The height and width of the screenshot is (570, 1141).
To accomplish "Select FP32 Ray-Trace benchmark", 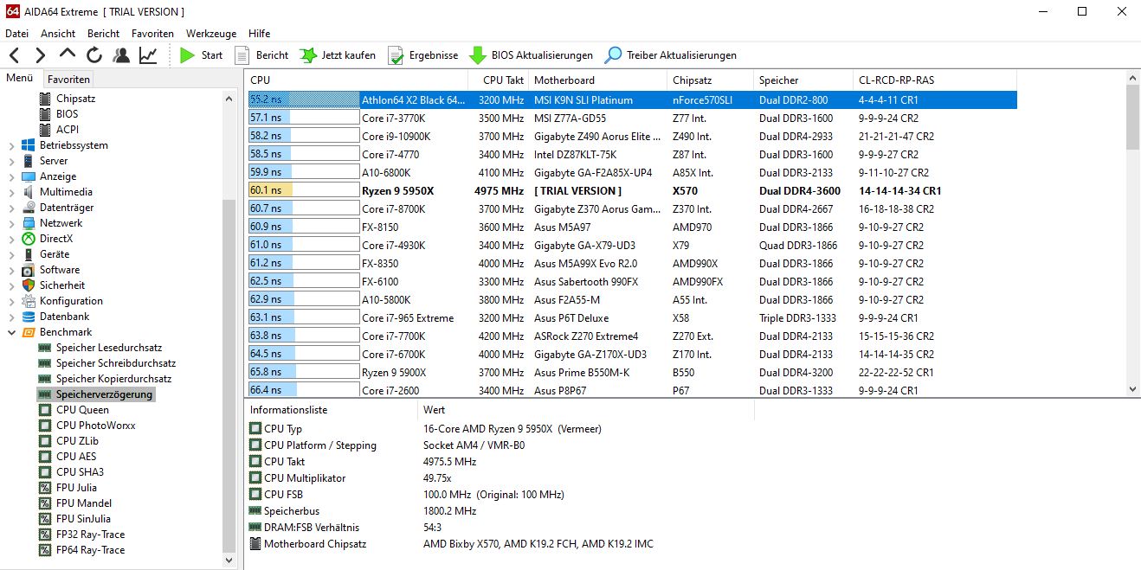I will point(90,535).
